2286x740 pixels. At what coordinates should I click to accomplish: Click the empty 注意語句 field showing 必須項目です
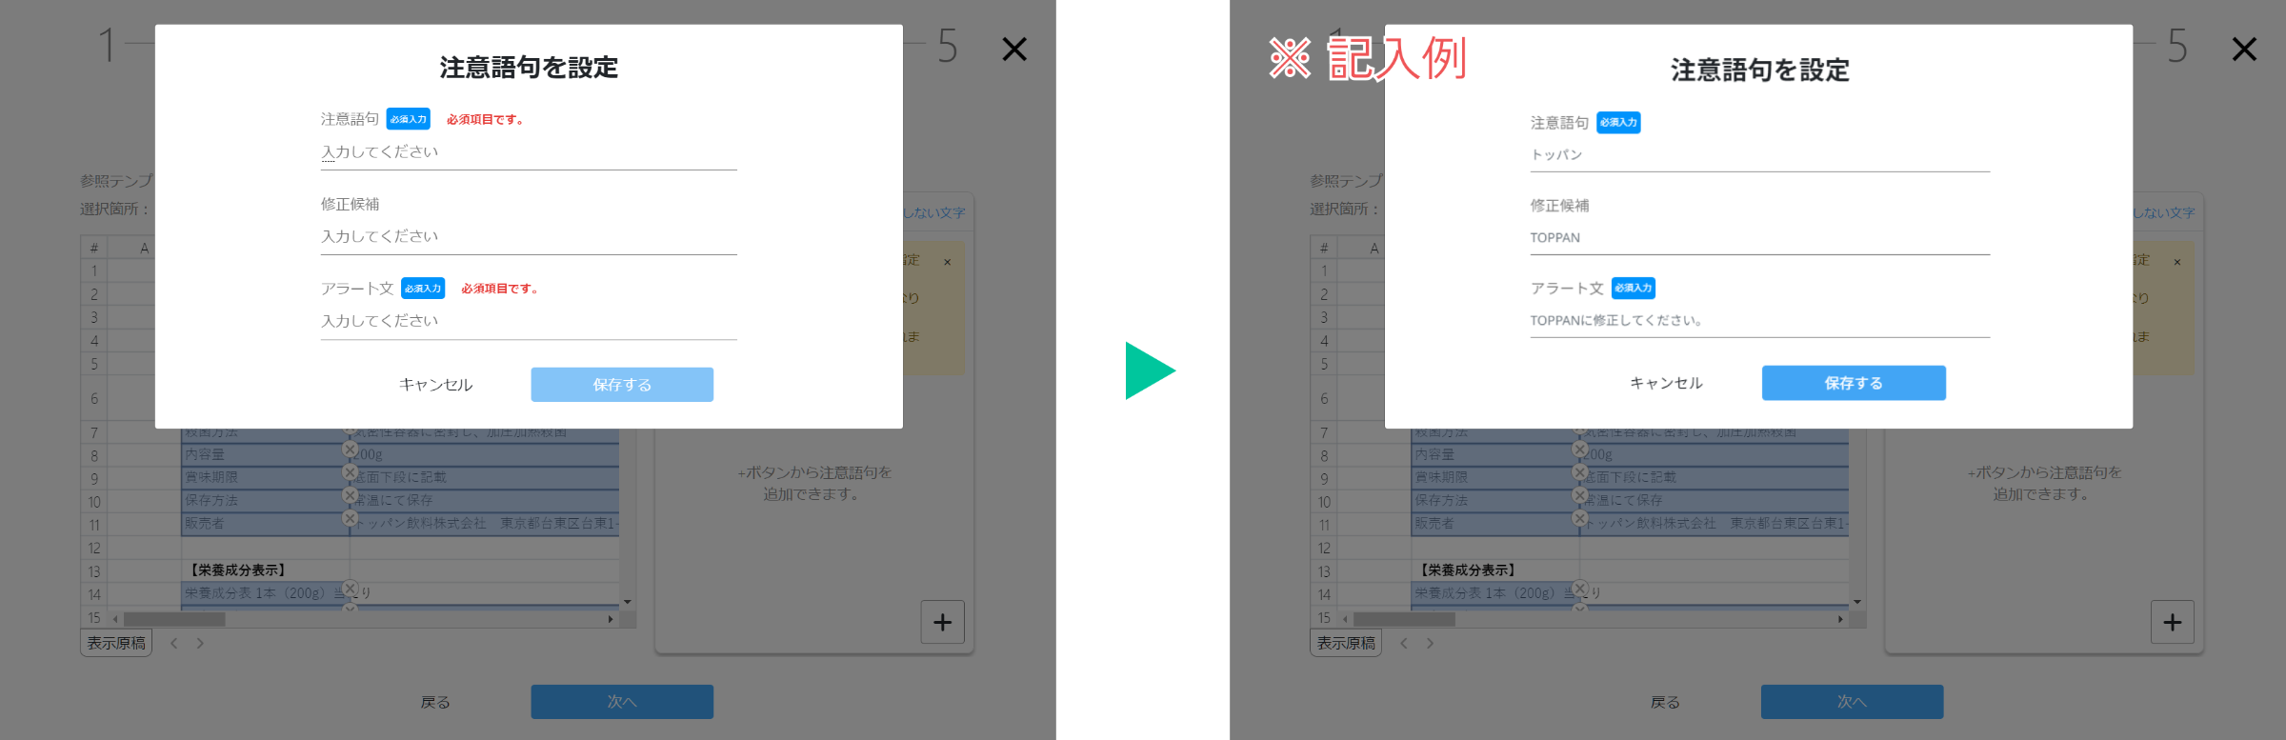529,152
